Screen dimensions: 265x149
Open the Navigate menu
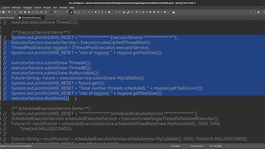[x=28, y=7]
